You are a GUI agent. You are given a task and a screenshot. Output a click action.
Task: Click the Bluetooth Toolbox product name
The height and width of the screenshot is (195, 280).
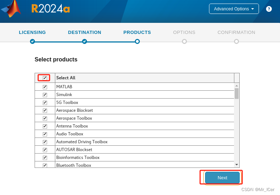click(73, 165)
